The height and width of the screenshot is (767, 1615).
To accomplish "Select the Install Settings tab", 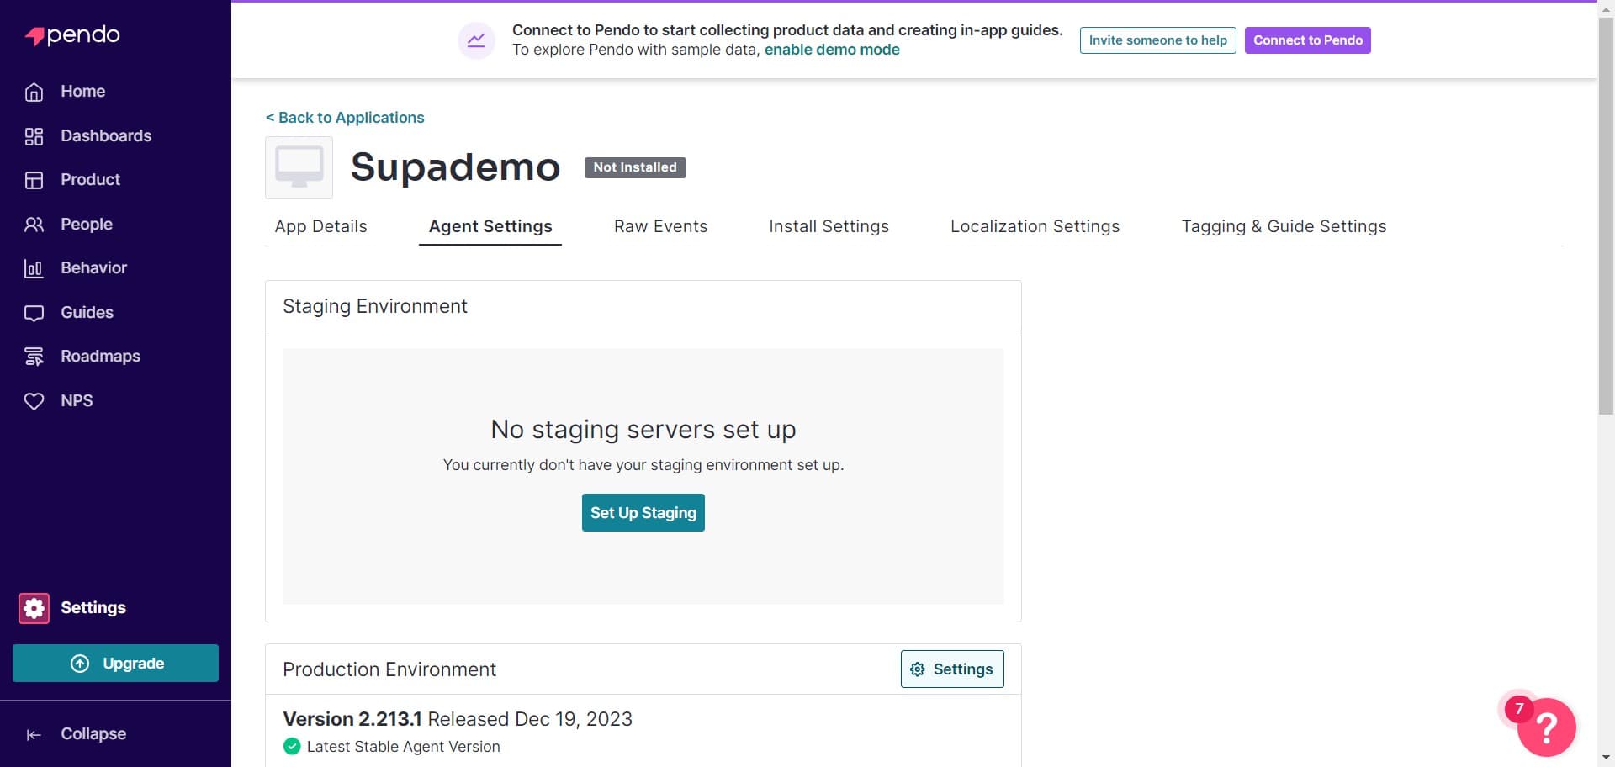I will coord(829,226).
